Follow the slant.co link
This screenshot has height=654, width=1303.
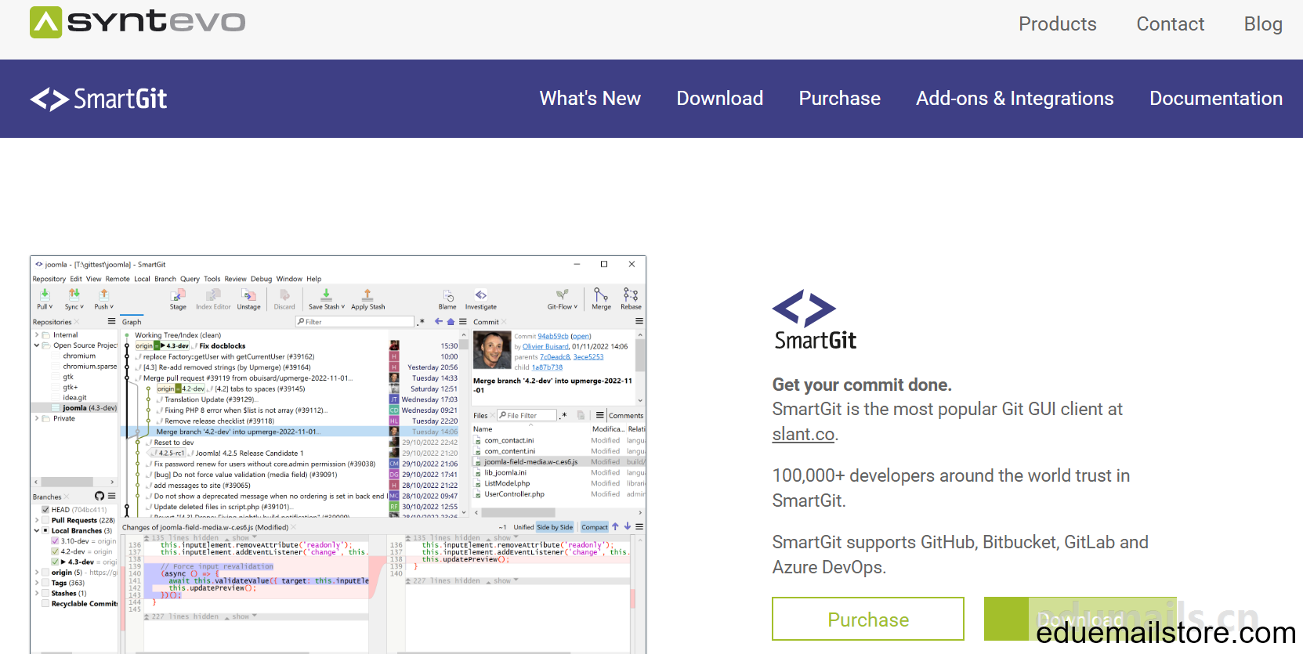(803, 434)
